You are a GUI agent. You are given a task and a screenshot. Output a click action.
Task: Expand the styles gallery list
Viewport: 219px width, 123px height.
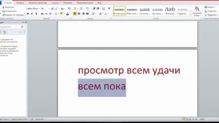191,15
